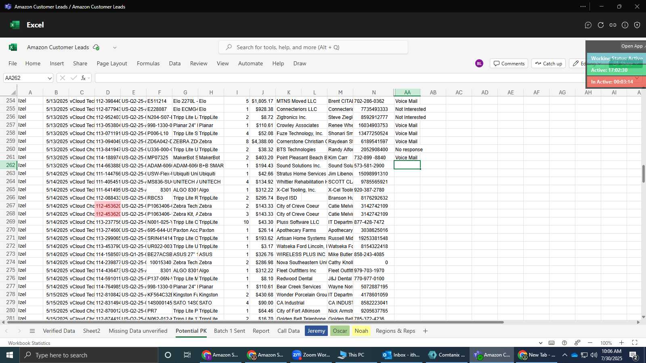Click the Open App button
The height and width of the screenshot is (363, 646).
pos(632,46)
